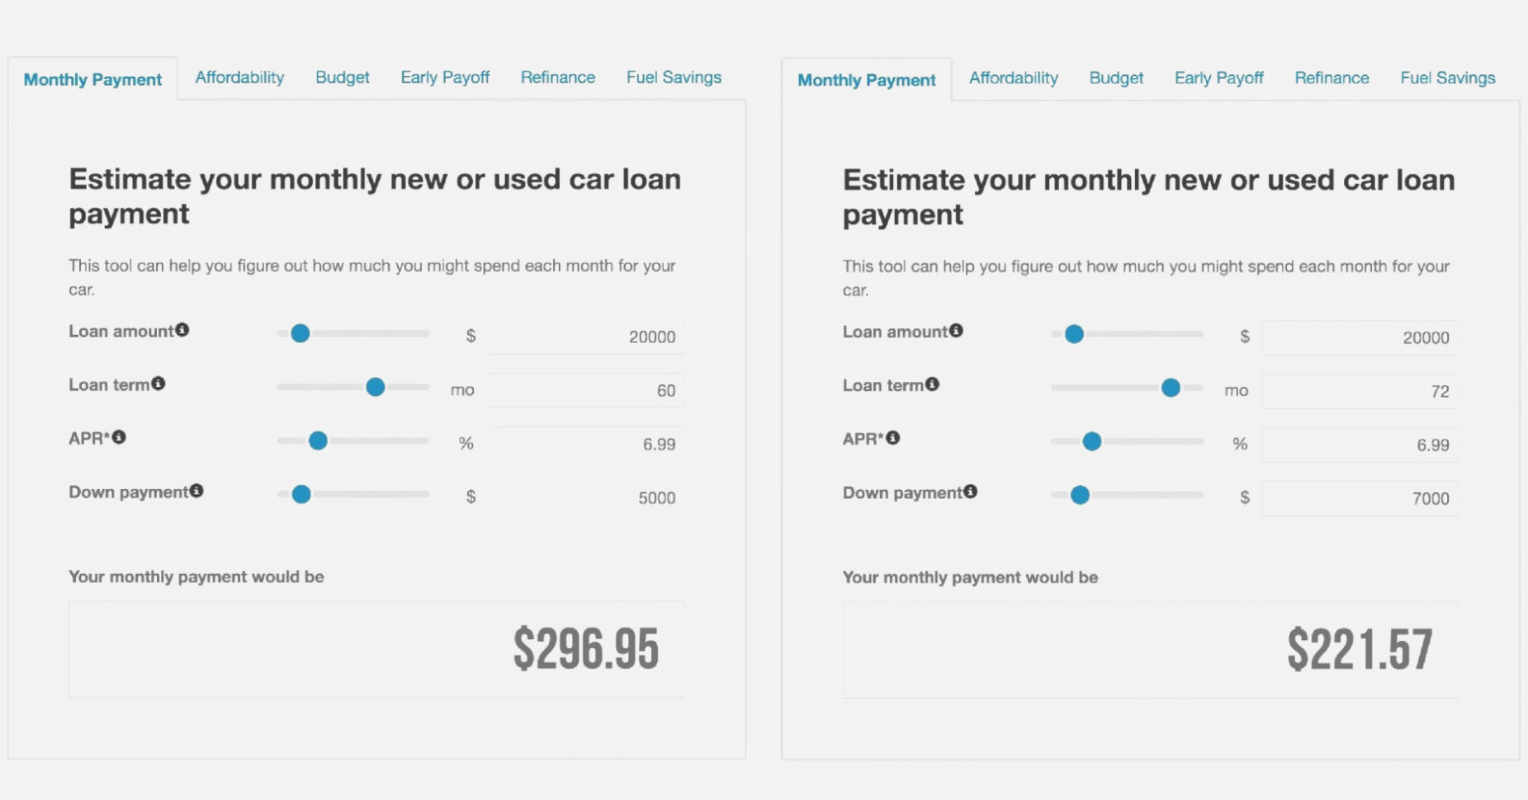This screenshot has width=1528, height=800.
Task: Click info icon beside right APR label
Action: click(x=893, y=438)
